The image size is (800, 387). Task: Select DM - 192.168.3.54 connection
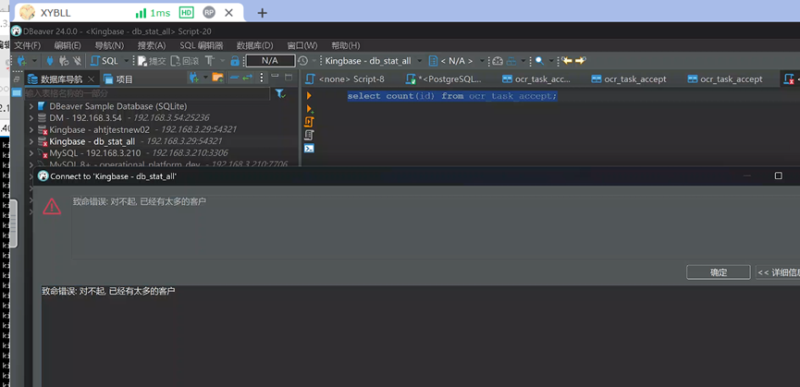coord(86,117)
